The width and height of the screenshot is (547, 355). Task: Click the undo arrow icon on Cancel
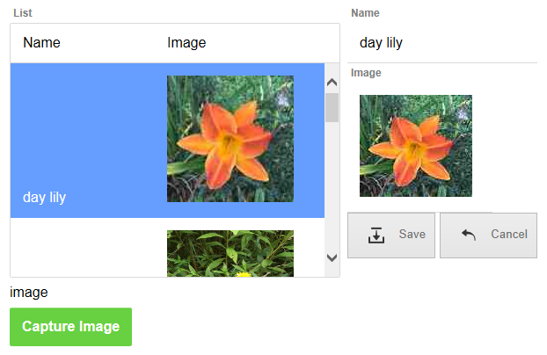[469, 235]
